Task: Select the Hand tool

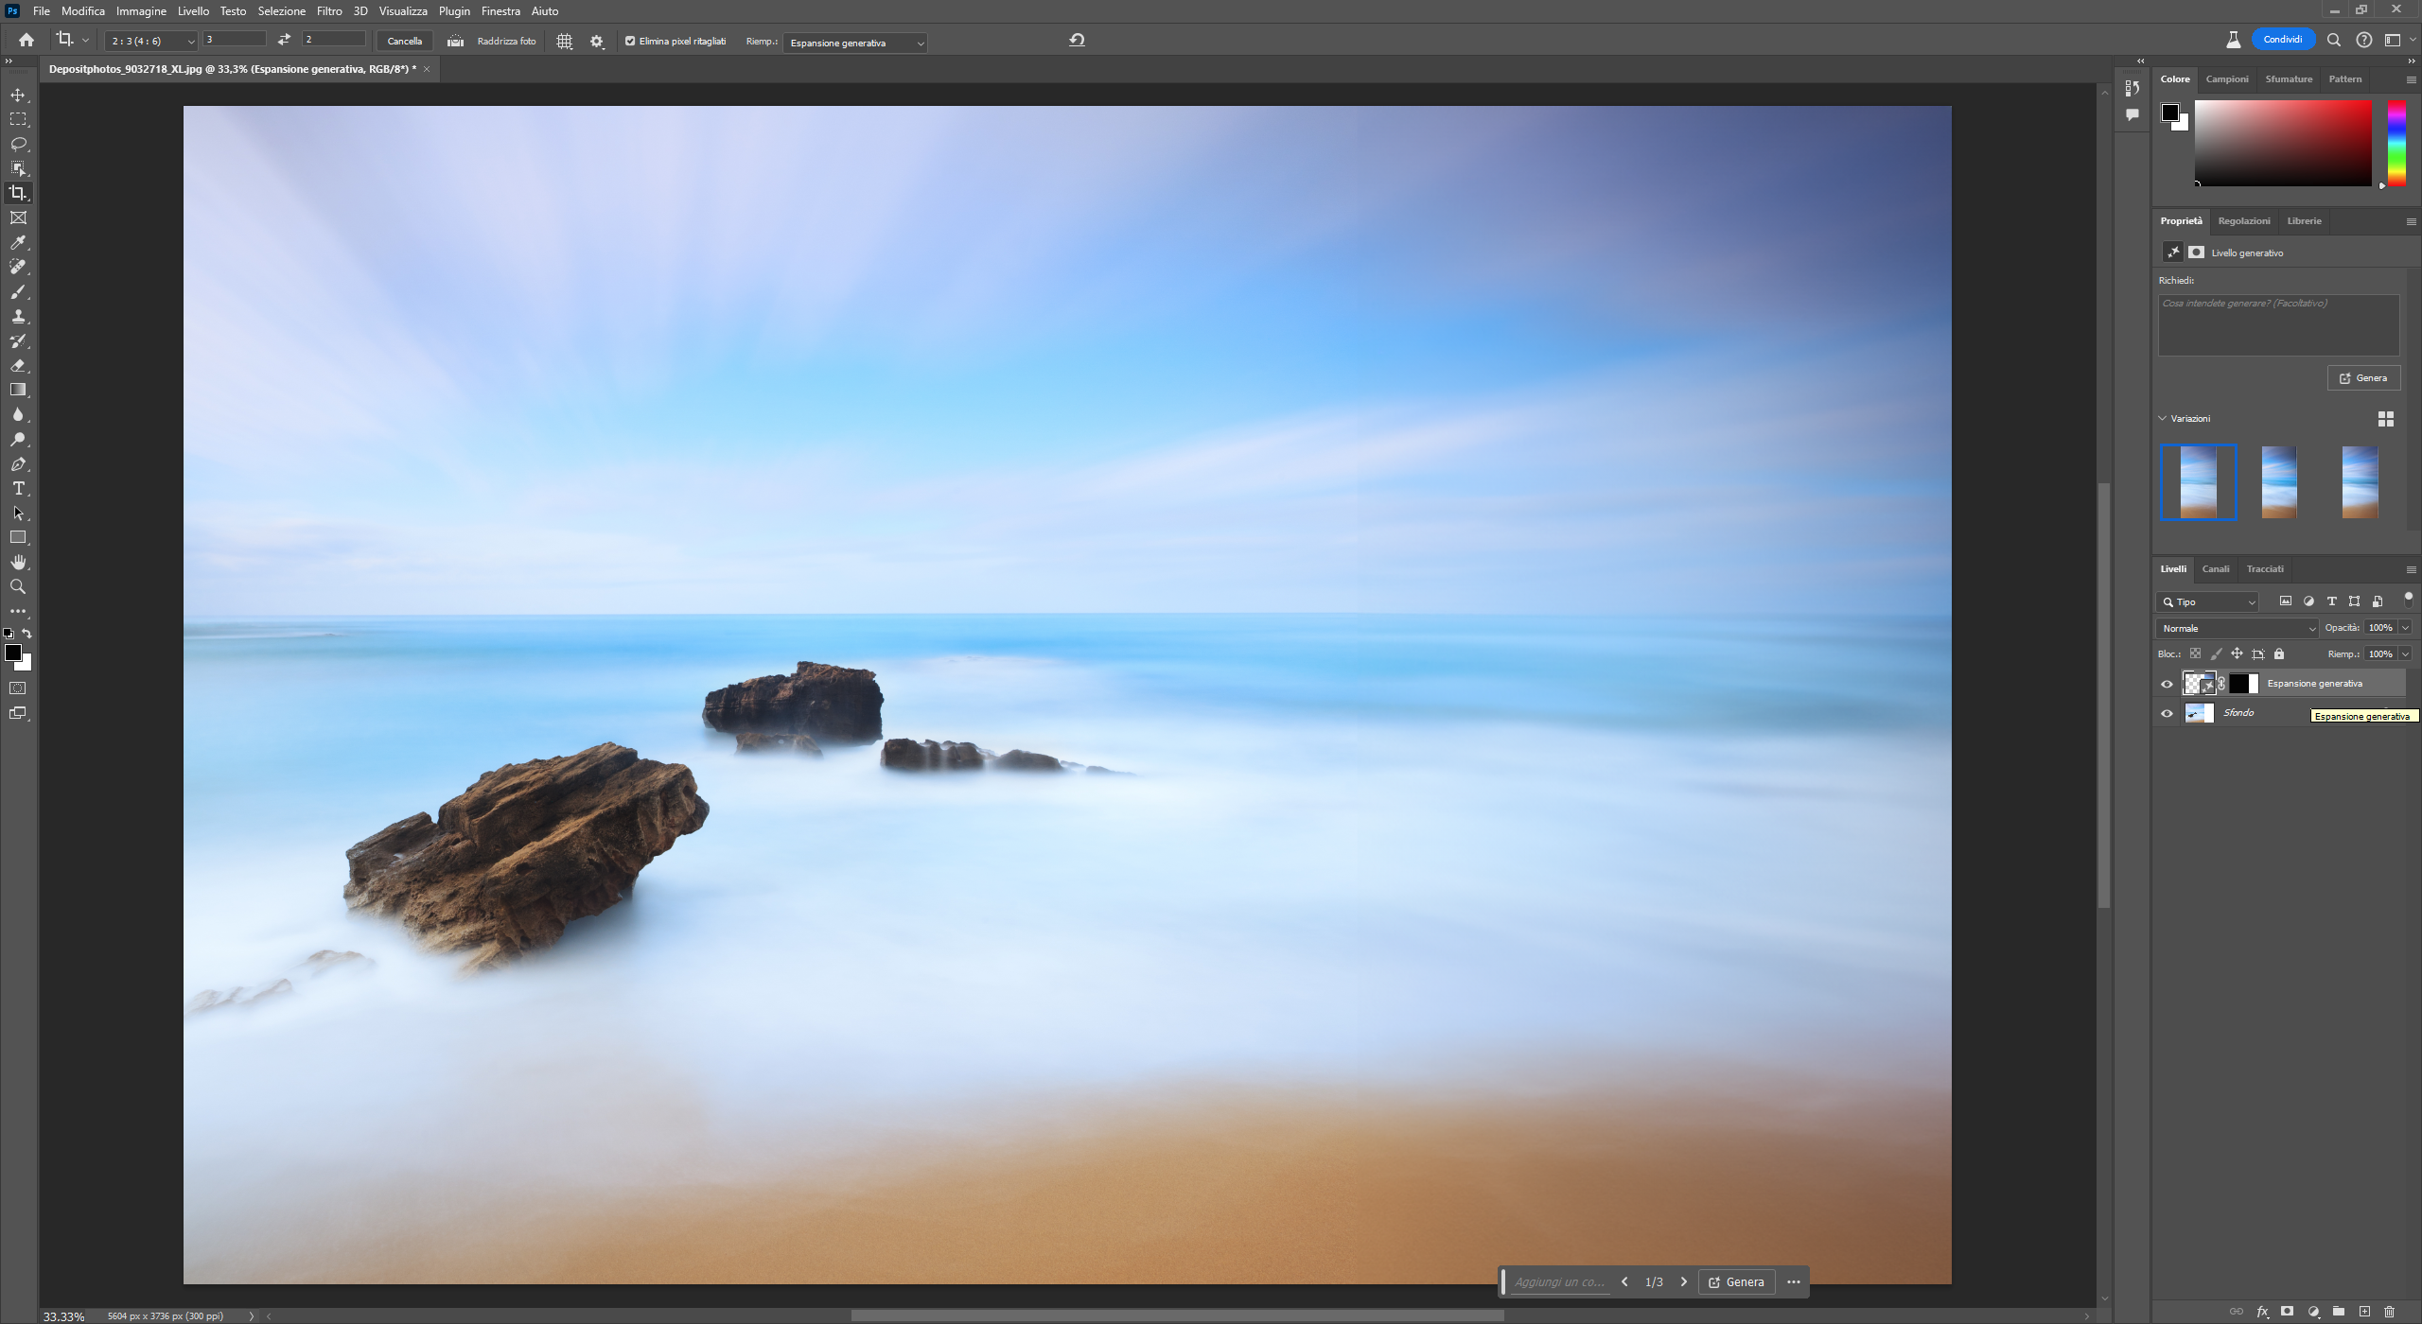Action: tap(18, 563)
